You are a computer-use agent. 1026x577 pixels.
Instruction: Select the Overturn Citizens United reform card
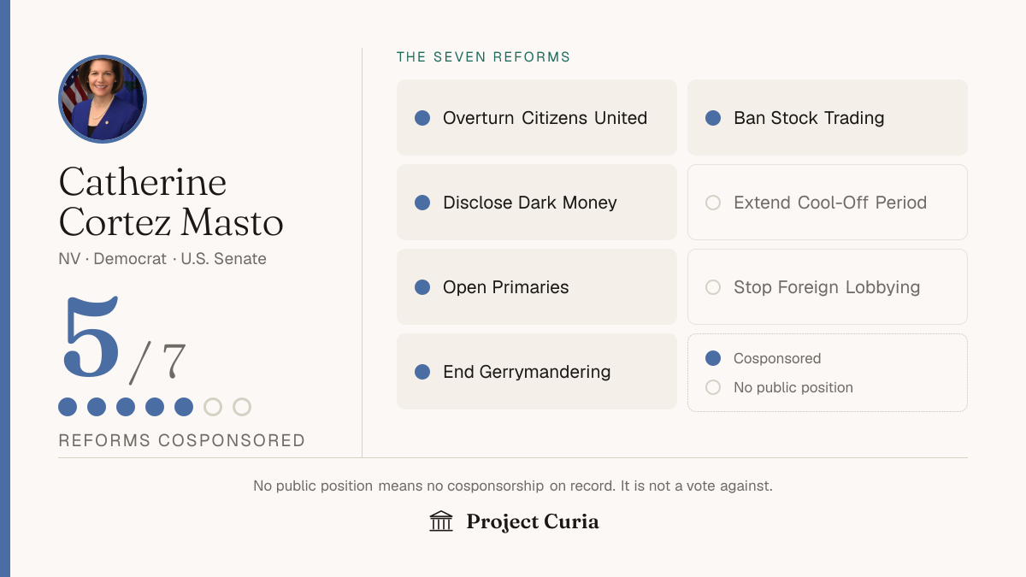(537, 118)
